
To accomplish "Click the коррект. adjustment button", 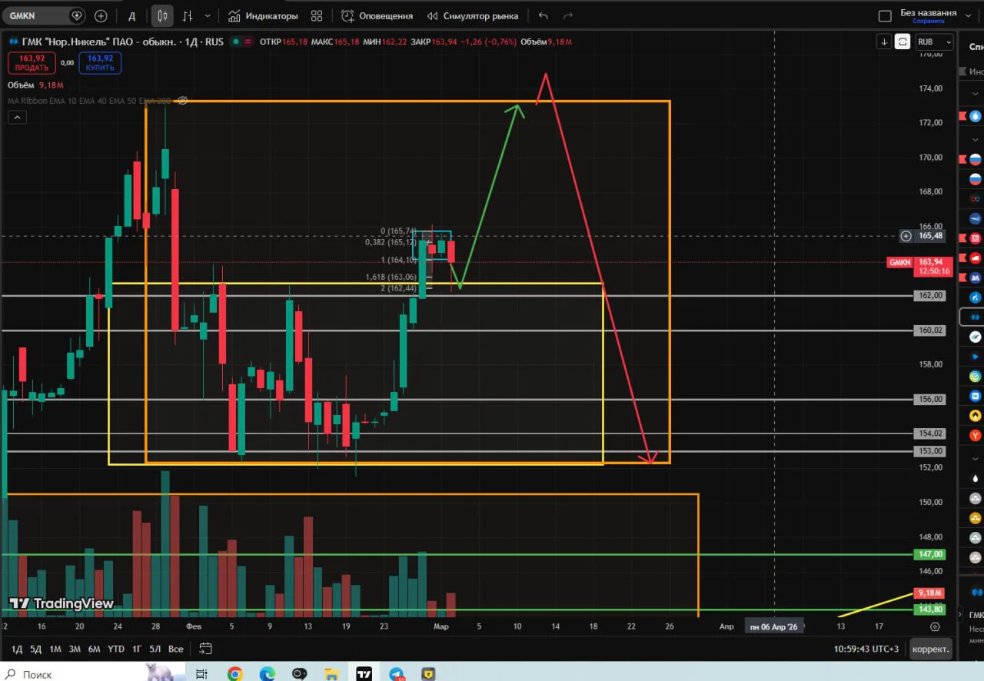I will [930, 649].
